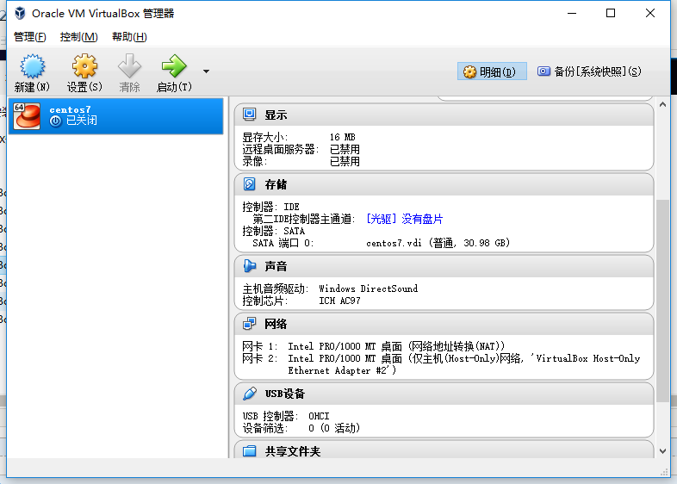The height and width of the screenshot is (484, 677).
Task: Click scrollbar up arrow in details pane
Action: click(662, 104)
